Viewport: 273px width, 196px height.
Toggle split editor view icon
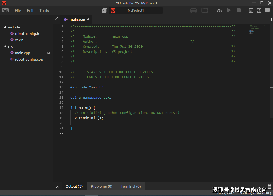[x=270, y=20]
